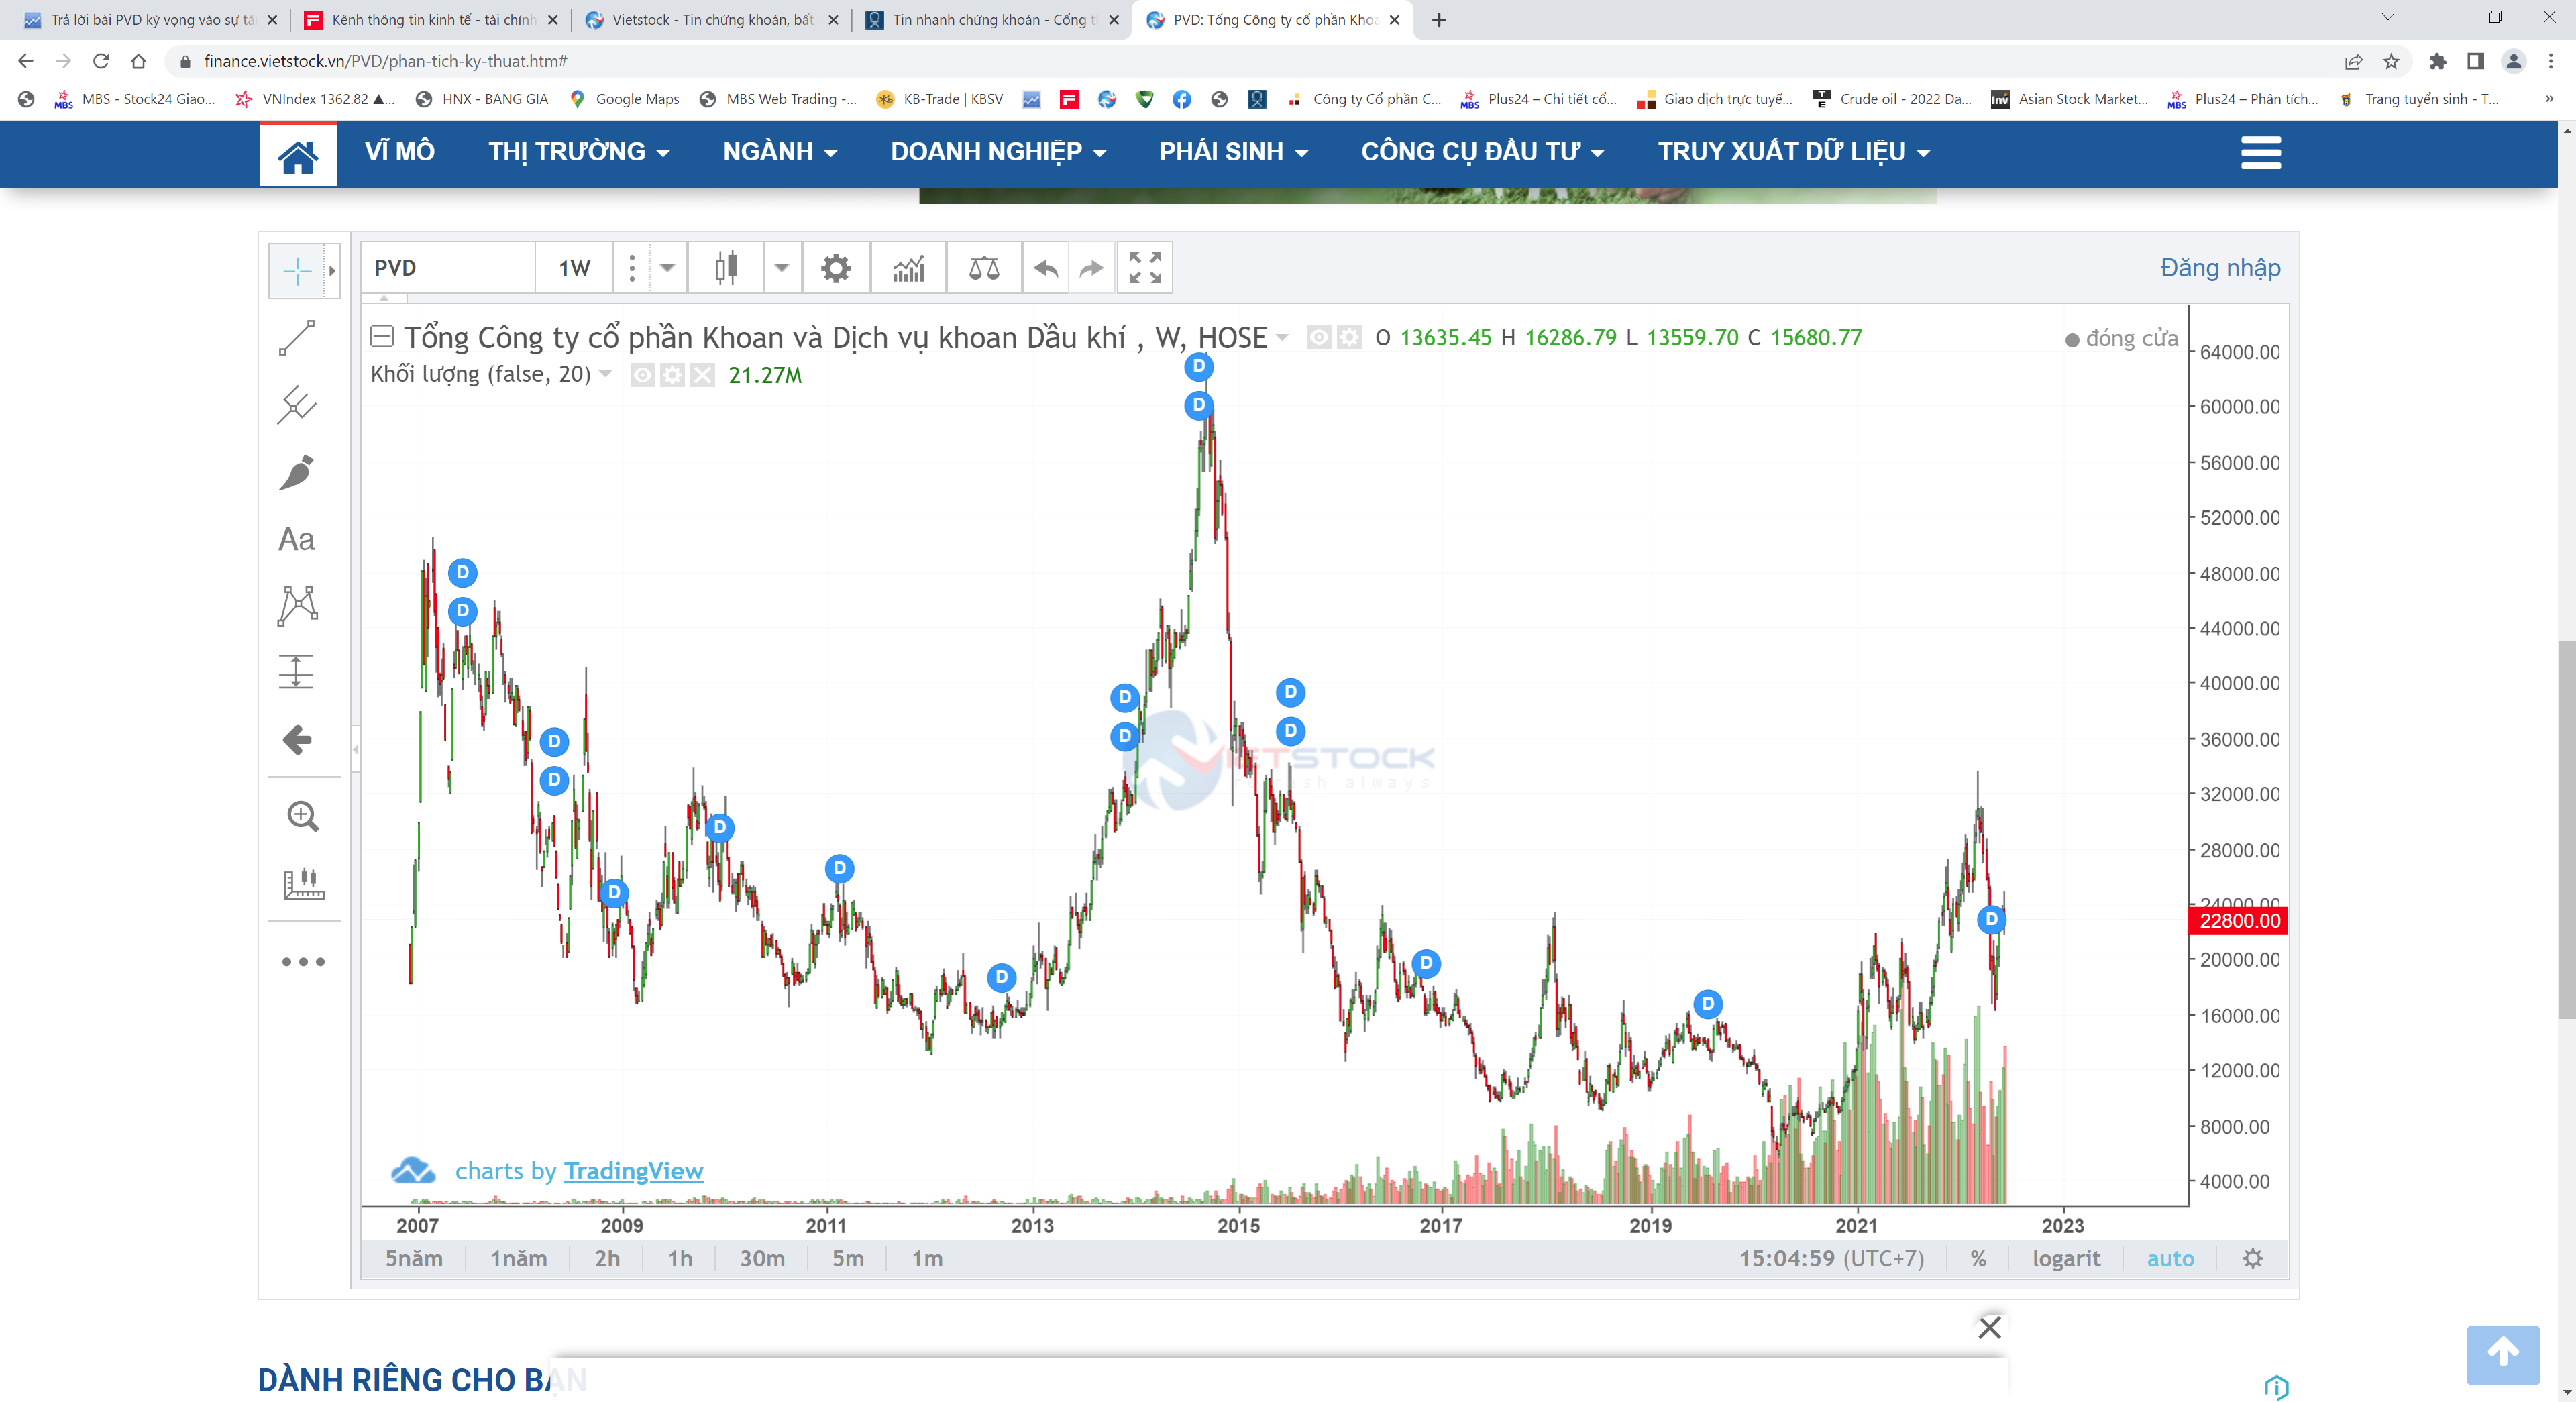Open main symbol legend settings gear
The width and height of the screenshot is (2576, 1402).
pos(1349,338)
